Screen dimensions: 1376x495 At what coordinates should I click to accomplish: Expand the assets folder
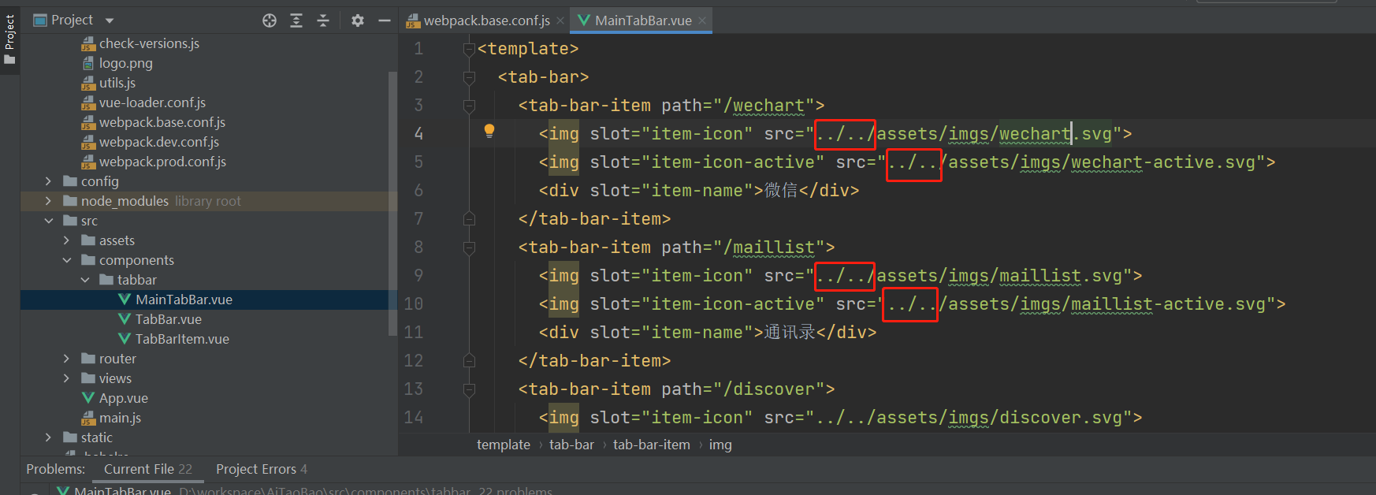(x=66, y=240)
